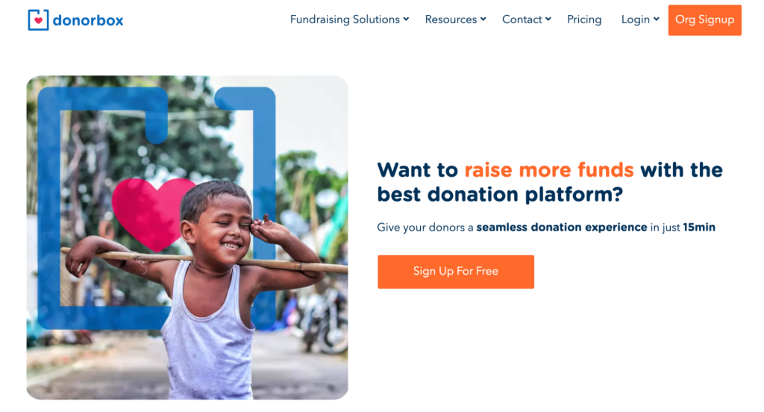Open the Login menu label
This screenshot has width=764, height=412.
[x=636, y=19]
